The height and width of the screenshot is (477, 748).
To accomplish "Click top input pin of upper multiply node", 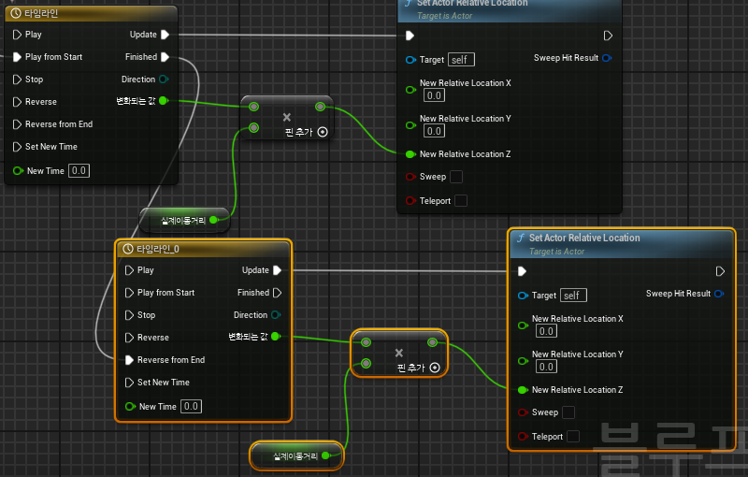I will click(253, 107).
